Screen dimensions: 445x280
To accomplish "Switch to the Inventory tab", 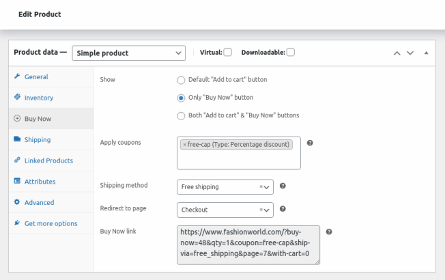I will [x=38, y=98].
